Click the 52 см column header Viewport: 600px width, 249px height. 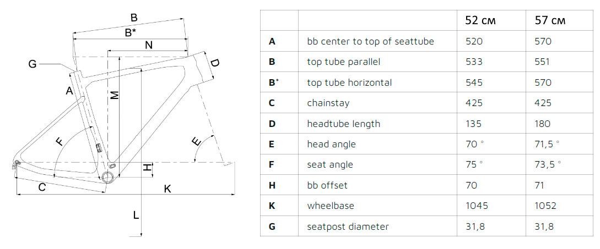(480, 21)
